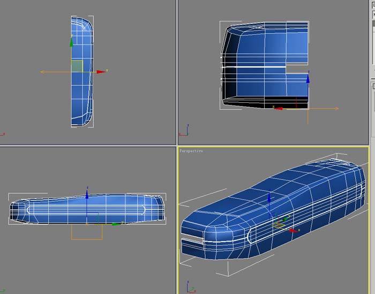375x294 pixels.
Task: Select green Y-axis arrow in top-left viewport
Action: [x=71, y=42]
